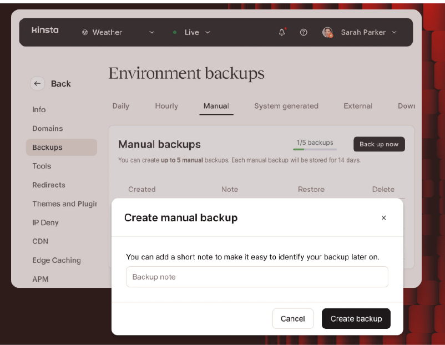The image size is (445, 345).
Task: Select Backups in the sidebar
Action: pos(61,147)
